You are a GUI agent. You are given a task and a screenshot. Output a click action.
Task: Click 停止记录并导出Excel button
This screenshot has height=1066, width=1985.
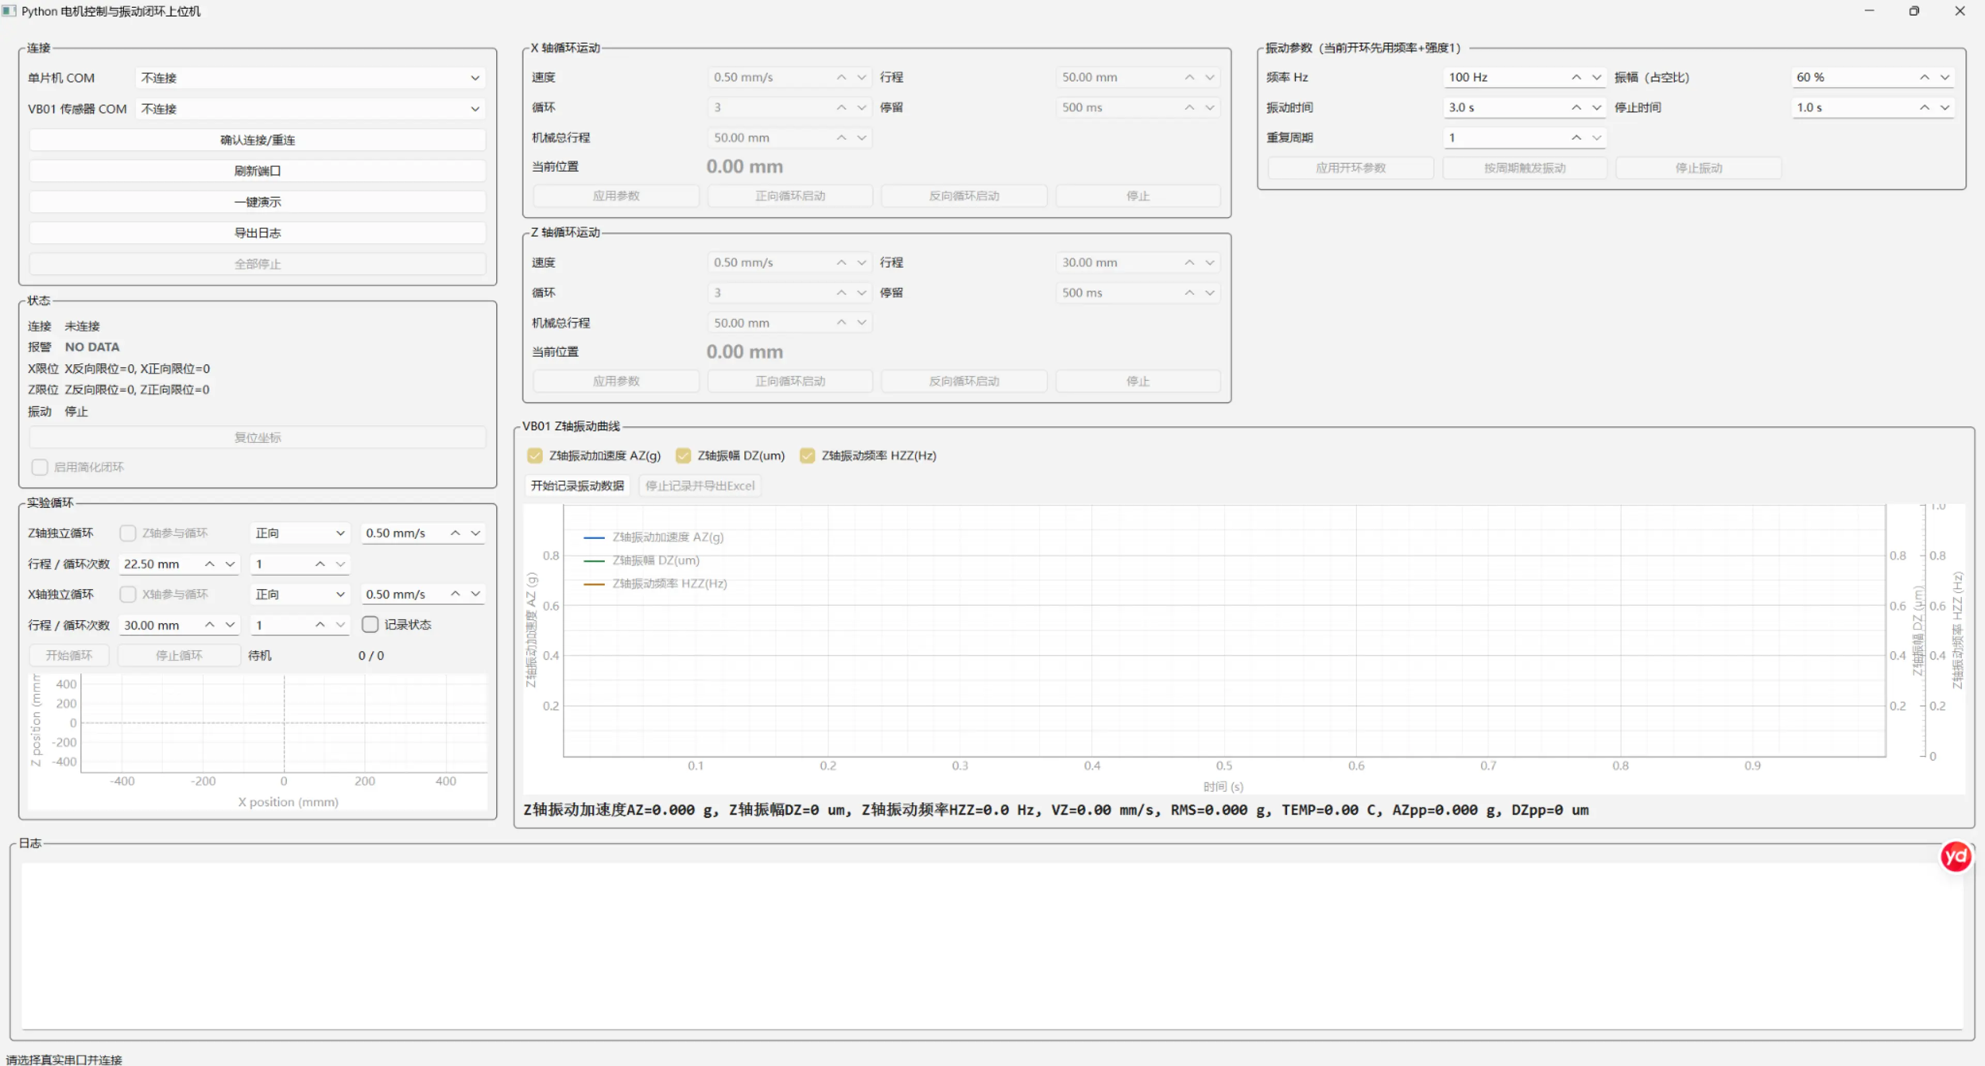pos(700,486)
